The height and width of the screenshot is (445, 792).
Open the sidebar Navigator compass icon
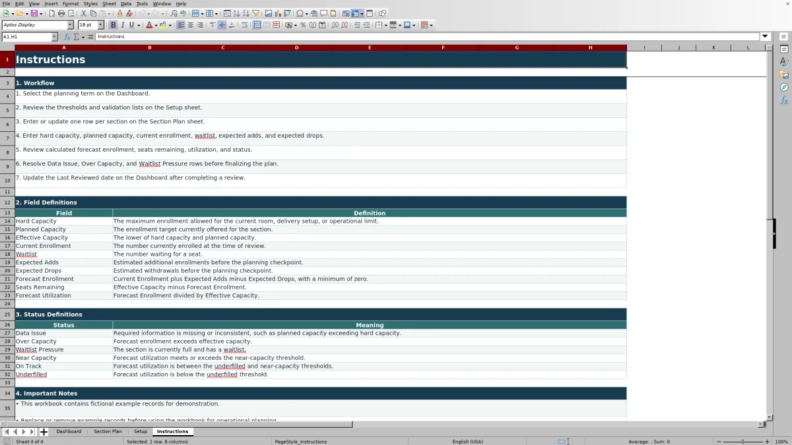[x=784, y=87]
